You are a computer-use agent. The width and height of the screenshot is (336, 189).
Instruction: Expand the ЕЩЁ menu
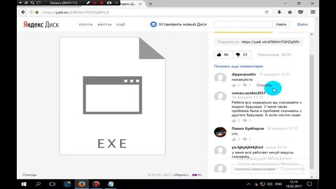pos(121,25)
